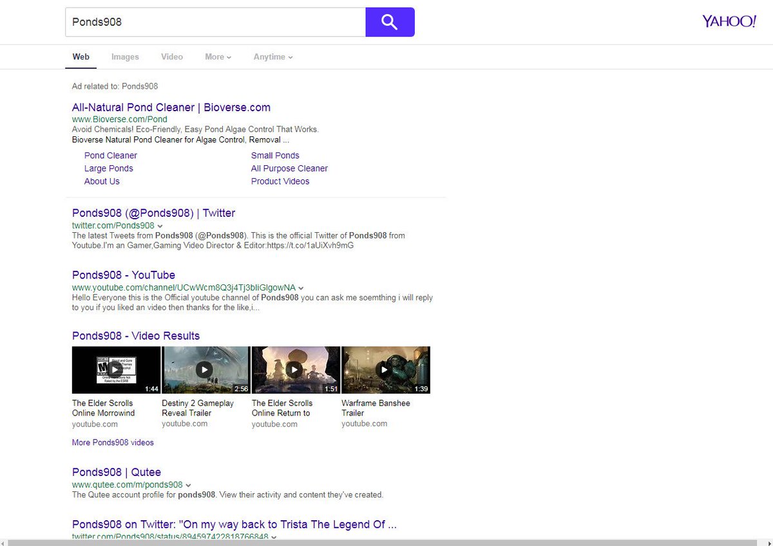Play The Elder Scrolls Online Morrowind video
The width and height of the screenshot is (773, 546).
point(116,370)
